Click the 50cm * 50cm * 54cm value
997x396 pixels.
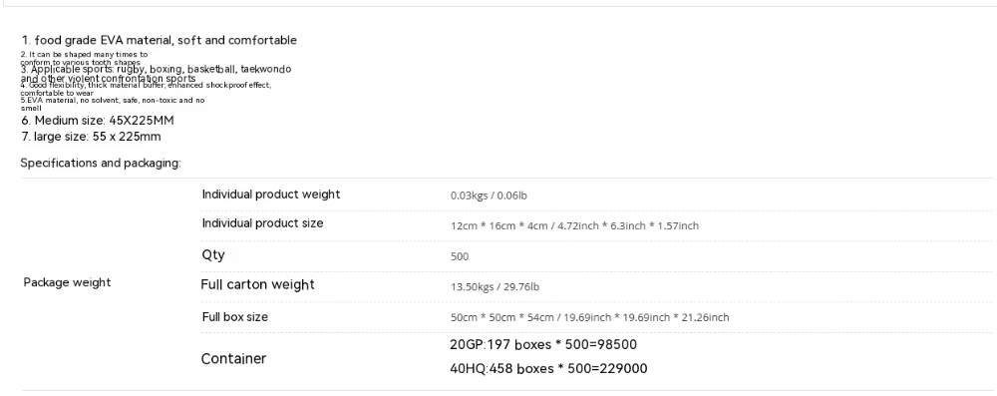tap(589, 317)
